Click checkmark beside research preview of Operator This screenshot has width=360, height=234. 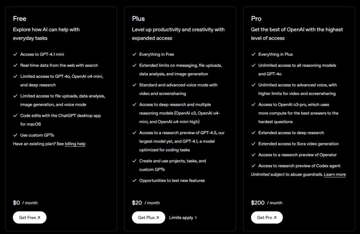coord(253,155)
